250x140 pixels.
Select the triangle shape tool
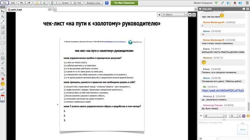coord(3,53)
